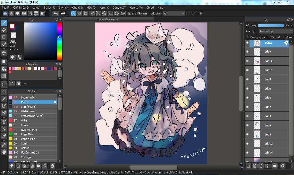Switch to Screenshot_93.png tab
This screenshot has width=294, height=175.
click(x=108, y=20)
